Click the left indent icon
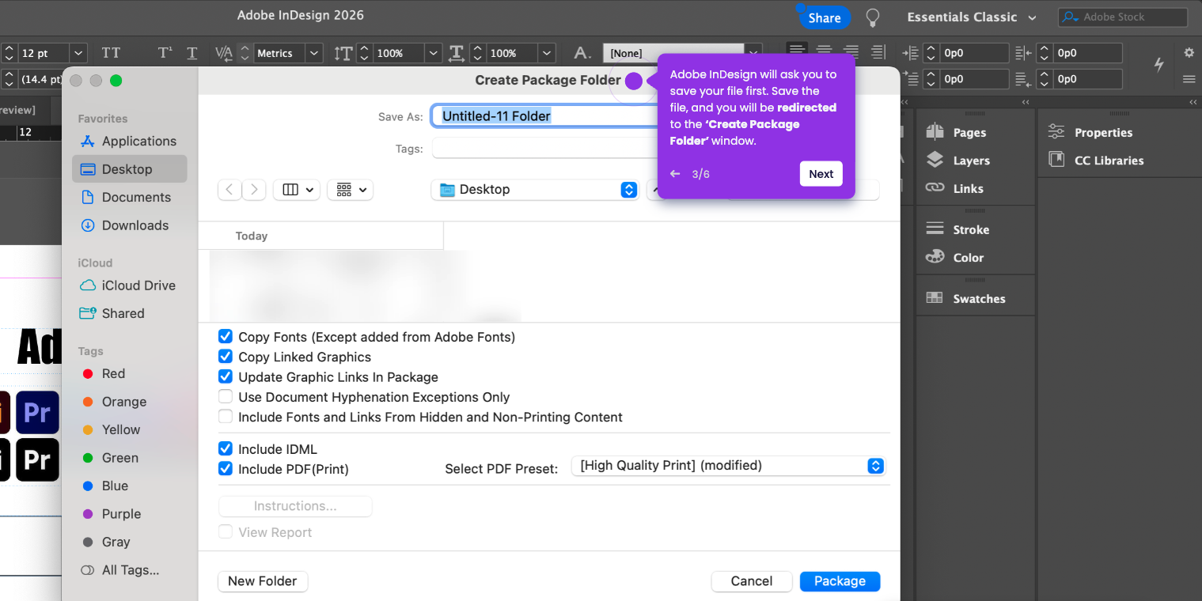The height and width of the screenshot is (601, 1202). [910, 53]
